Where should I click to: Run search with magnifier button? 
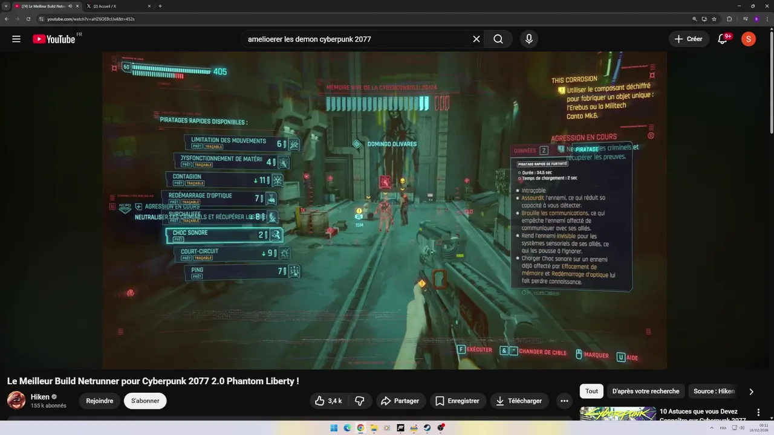pos(498,39)
